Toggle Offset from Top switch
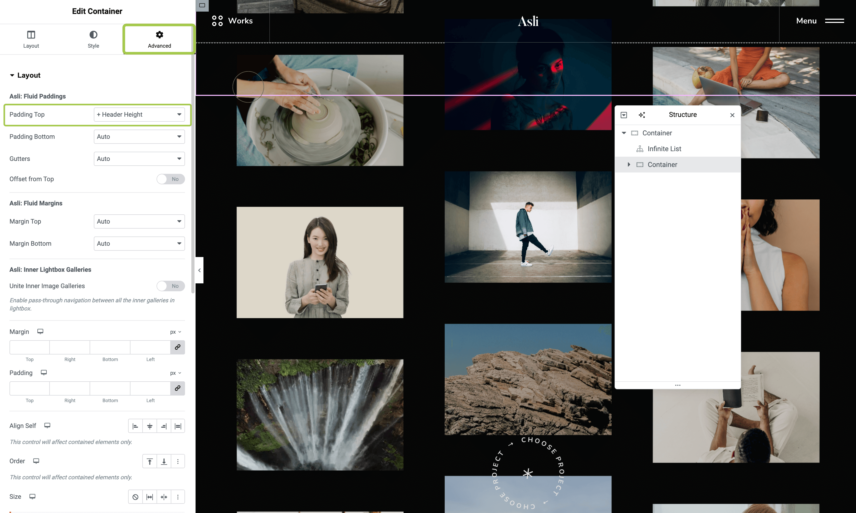This screenshot has width=856, height=513. click(171, 179)
